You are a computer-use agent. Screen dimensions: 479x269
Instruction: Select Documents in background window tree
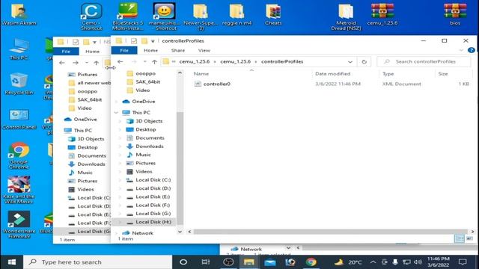pyautogui.click(x=91, y=155)
